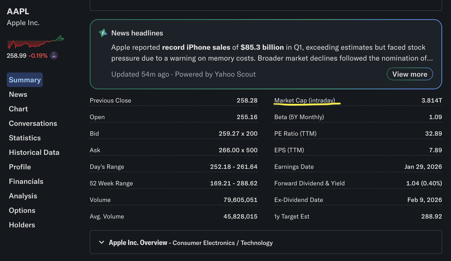Go to the Chart page
Screen dimensions: 451x261
coord(18,109)
